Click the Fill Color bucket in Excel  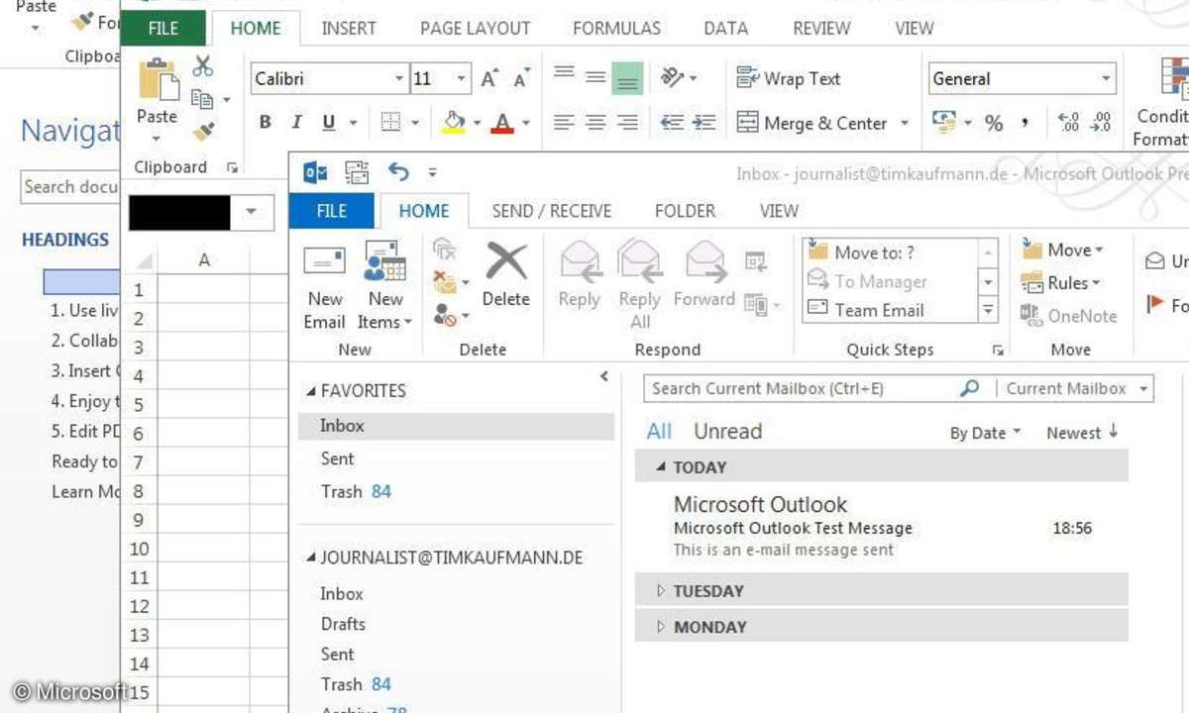point(453,123)
